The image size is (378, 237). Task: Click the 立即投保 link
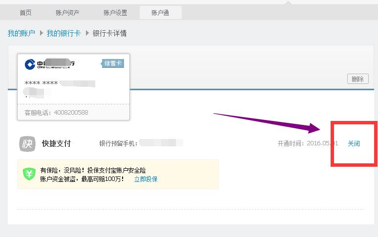coord(146,179)
